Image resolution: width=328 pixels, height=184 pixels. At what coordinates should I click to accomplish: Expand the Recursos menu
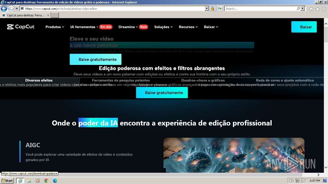pos(188,27)
